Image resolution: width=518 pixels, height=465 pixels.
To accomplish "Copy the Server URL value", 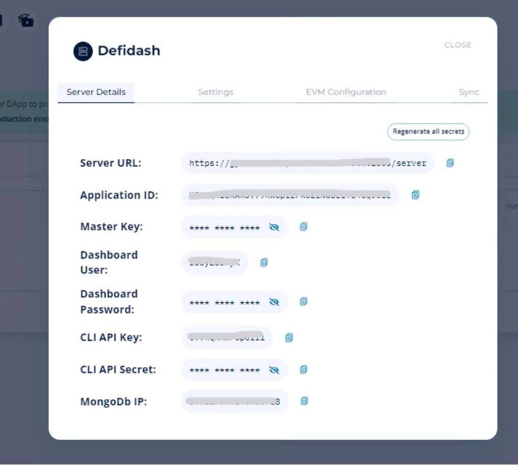I will click(450, 163).
